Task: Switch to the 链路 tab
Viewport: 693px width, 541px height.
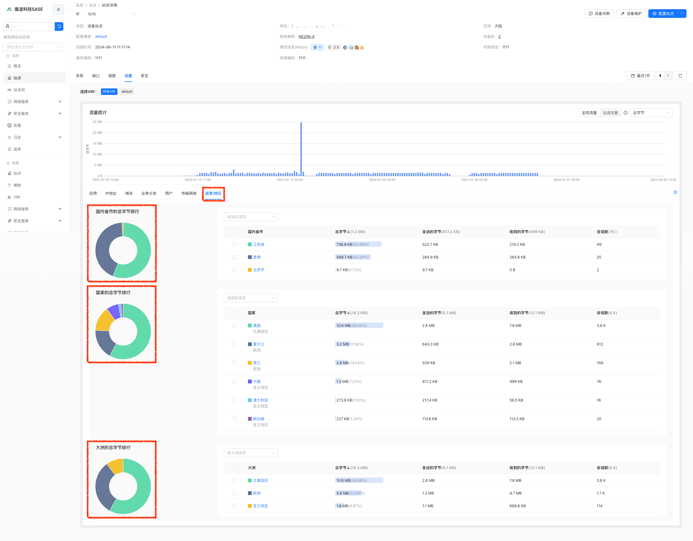Action: (112, 76)
